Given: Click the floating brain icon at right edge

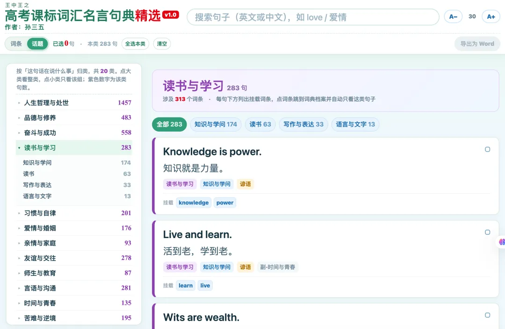Looking at the screenshot, I should 501,242.
